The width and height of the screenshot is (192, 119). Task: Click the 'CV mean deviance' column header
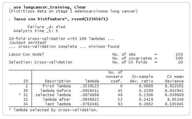174,79
